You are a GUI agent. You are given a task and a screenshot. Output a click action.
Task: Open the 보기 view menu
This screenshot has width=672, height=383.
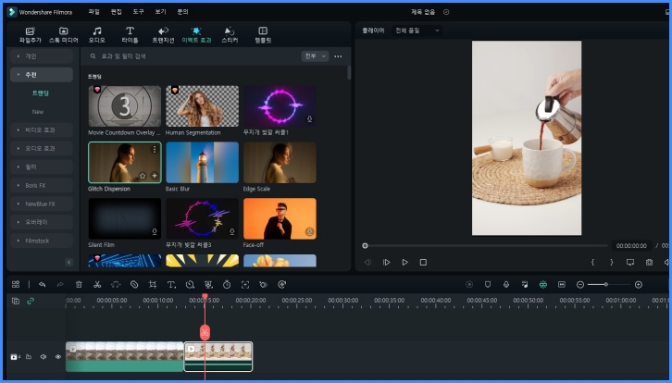(161, 12)
